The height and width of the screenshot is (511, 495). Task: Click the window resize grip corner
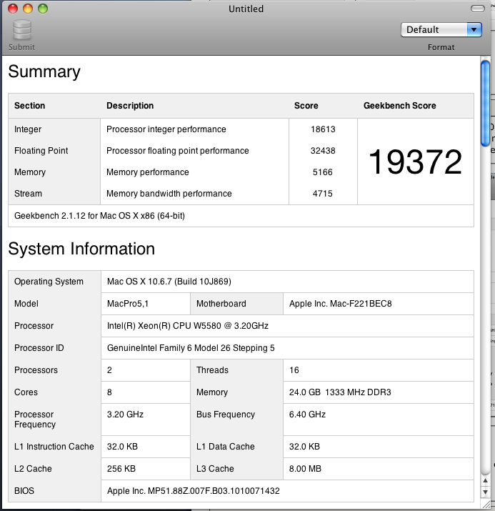click(486, 505)
